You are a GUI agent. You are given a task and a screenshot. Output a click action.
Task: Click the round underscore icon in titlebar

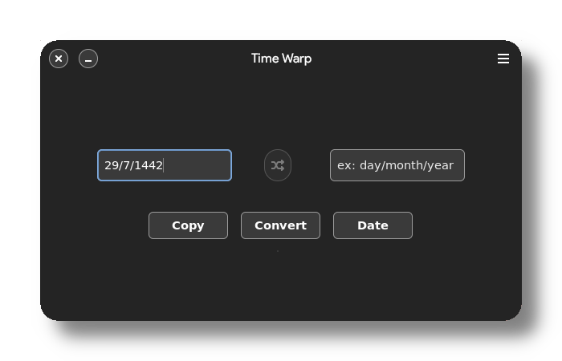(88, 59)
